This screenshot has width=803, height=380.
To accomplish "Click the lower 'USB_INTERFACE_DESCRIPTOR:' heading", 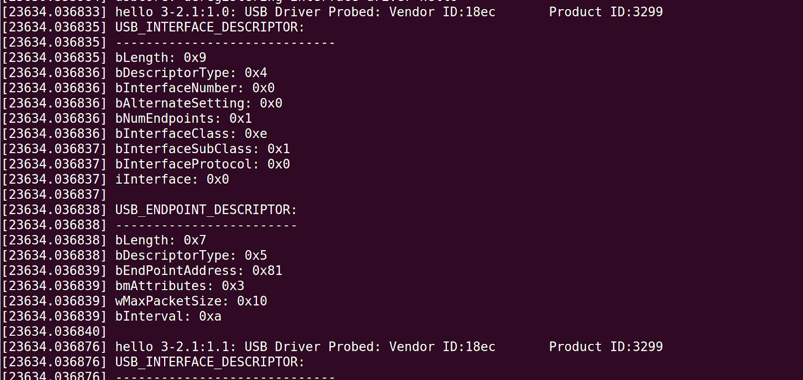I will (210, 362).
